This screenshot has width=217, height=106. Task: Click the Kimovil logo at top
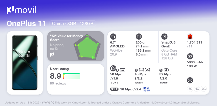coord(21,10)
